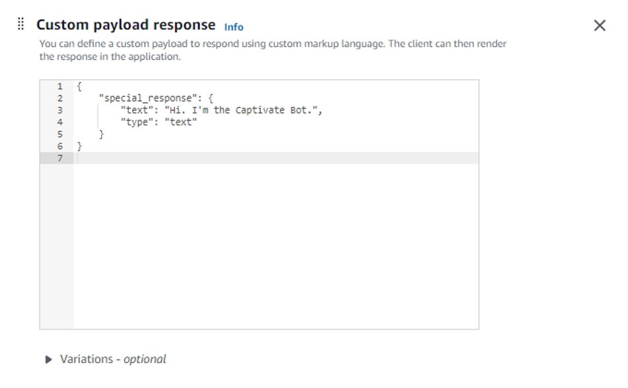Click the empty highlighted line 7
This screenshot has height=388, width=628.
(x=264, y=158)
